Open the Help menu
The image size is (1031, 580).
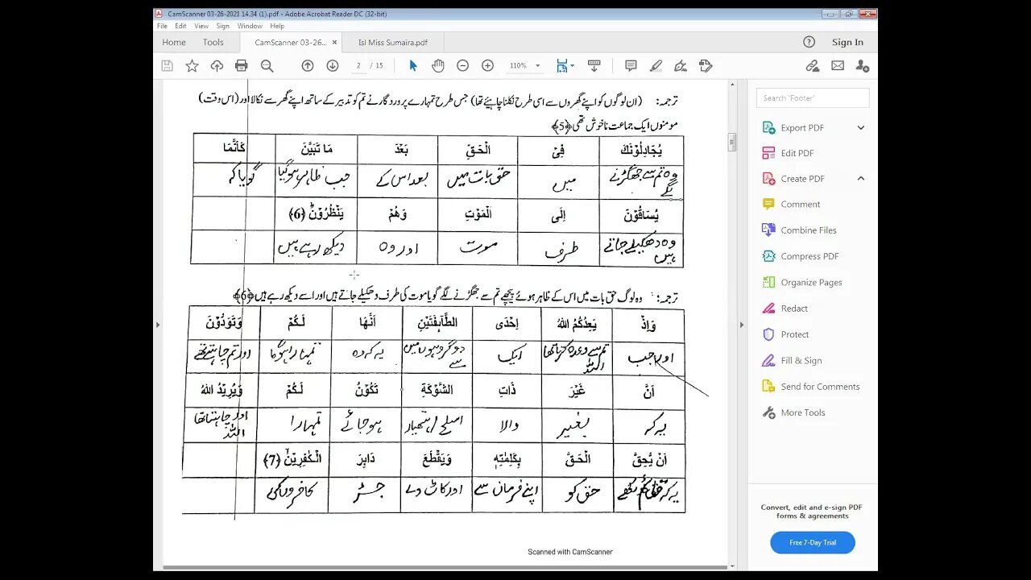click(x=277, y=26)
